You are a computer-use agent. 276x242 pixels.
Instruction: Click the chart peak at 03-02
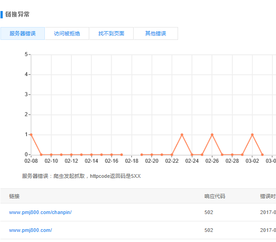(252, 135)
